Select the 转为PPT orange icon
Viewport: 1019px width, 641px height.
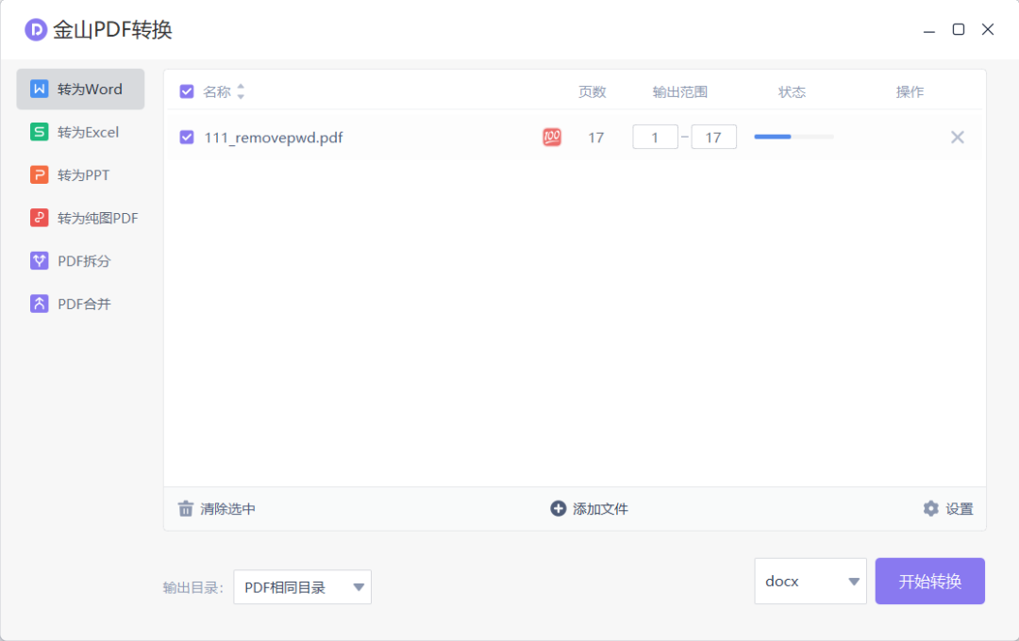pyautogui.click(x=39, y=174)
